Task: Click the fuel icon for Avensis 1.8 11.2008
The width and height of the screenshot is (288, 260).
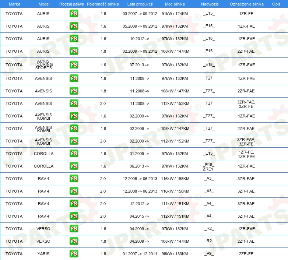Action: [x=74, y=91]
